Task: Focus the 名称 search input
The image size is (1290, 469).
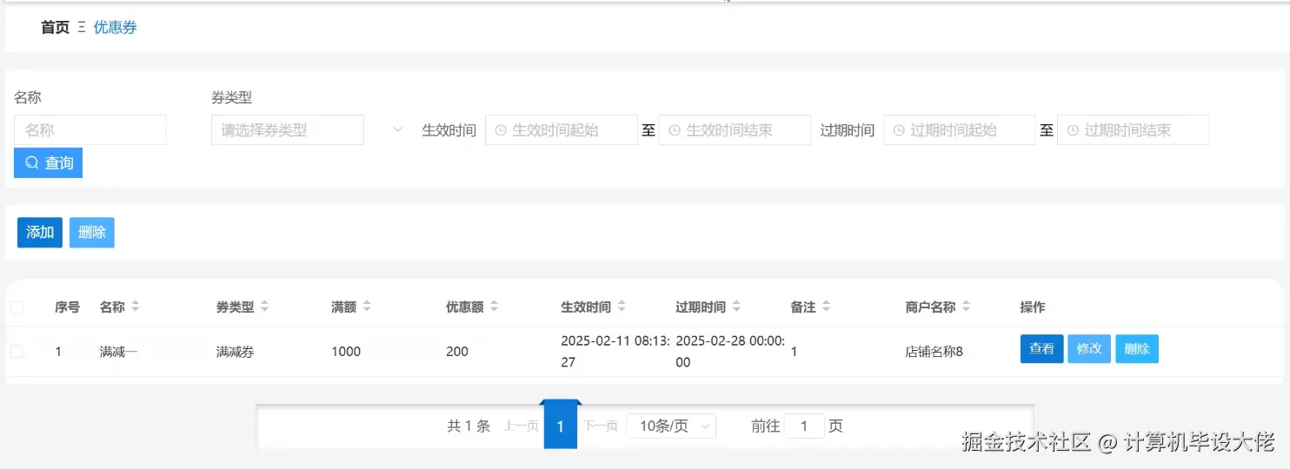Action: (90, 129)
